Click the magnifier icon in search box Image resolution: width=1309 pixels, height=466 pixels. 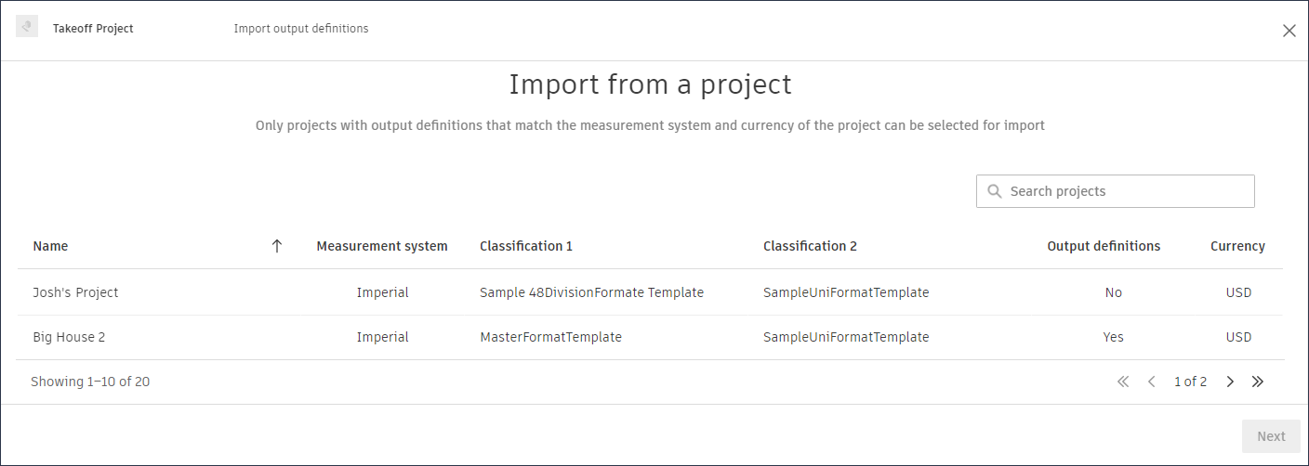click(x=994, y=191)
